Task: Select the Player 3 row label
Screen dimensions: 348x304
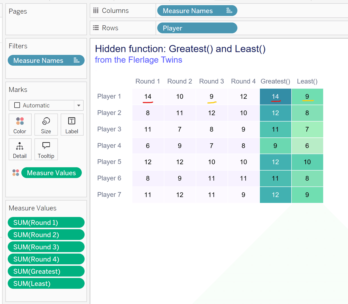Action: click(109, 129)
